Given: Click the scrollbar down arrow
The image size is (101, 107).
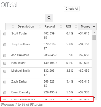Looking at the screenshot, I should pyautogui.click(x=94, y=98).
